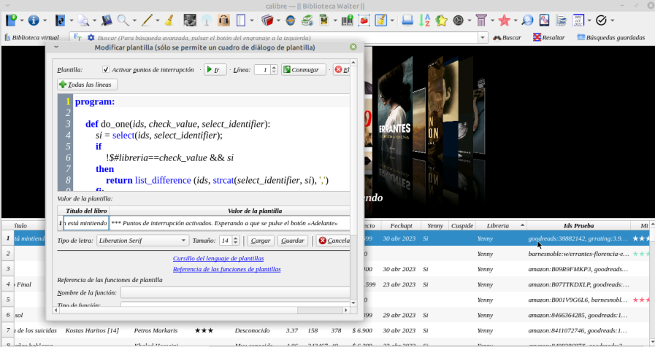Click the Resaltar button
Image resolution: width=655 pixels, height=347 pixels.
[x=549, y=37]
